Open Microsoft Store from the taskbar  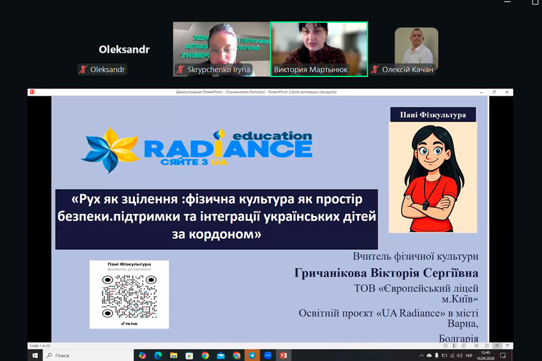tap(189, 355)
